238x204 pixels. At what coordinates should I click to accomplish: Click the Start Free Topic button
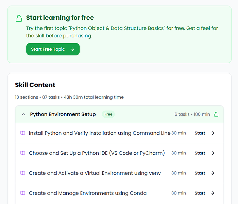tap(53, 49)
